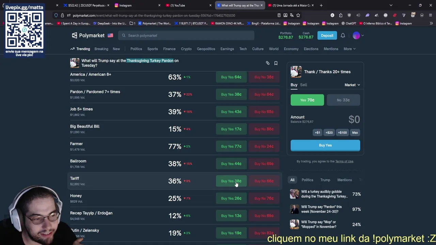The width and height of the screenshot is (436, 245).
Task: Buy Yes 19¢ for Putin / Zelensky
Action: (x=231, y=233)
